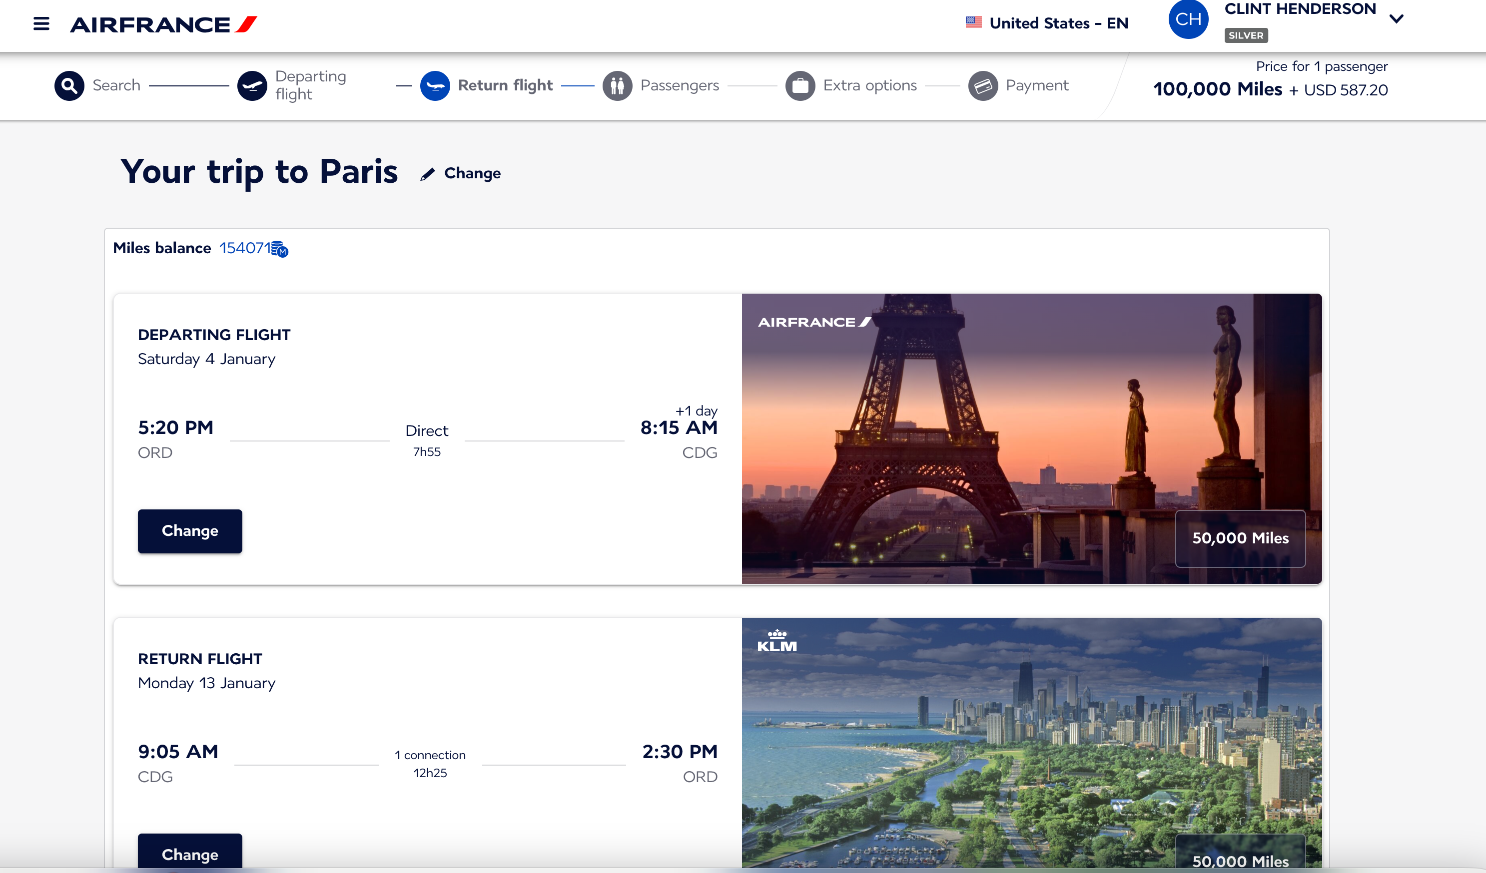
Task: Open the hamburger navigation menu
Action: click(41, 23)
